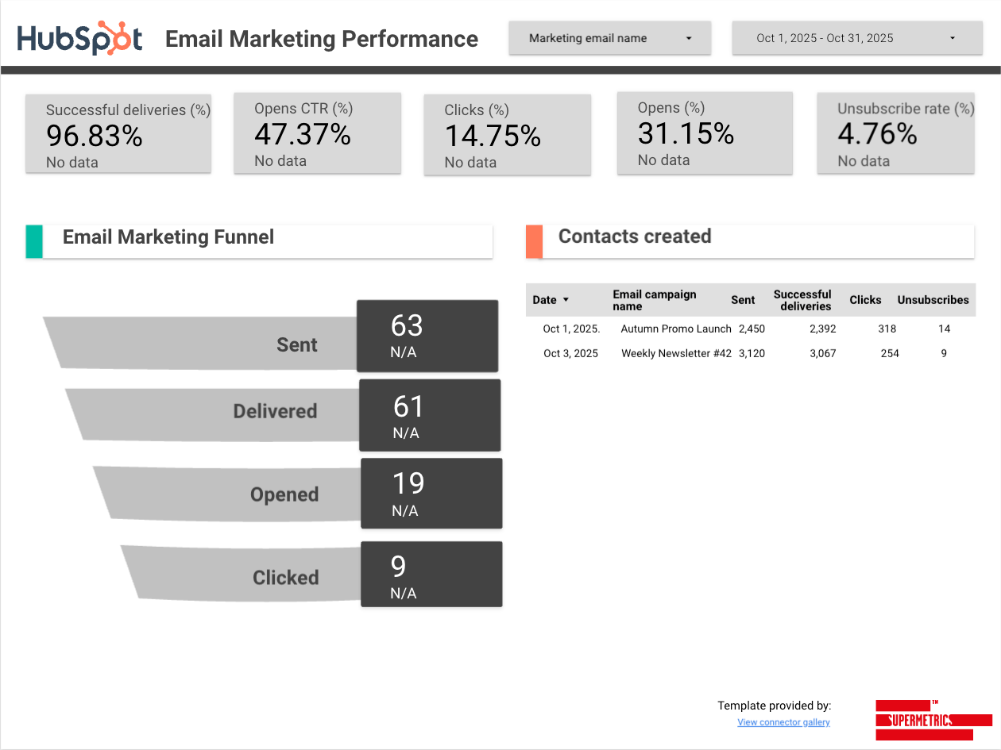
Task: Click the Delivered funnel value box showing 61
Action: pos(430,415)
